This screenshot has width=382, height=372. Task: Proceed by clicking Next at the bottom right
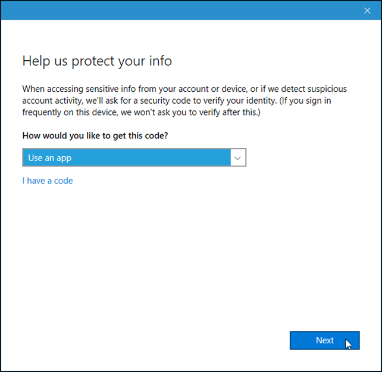pos(324,340)
